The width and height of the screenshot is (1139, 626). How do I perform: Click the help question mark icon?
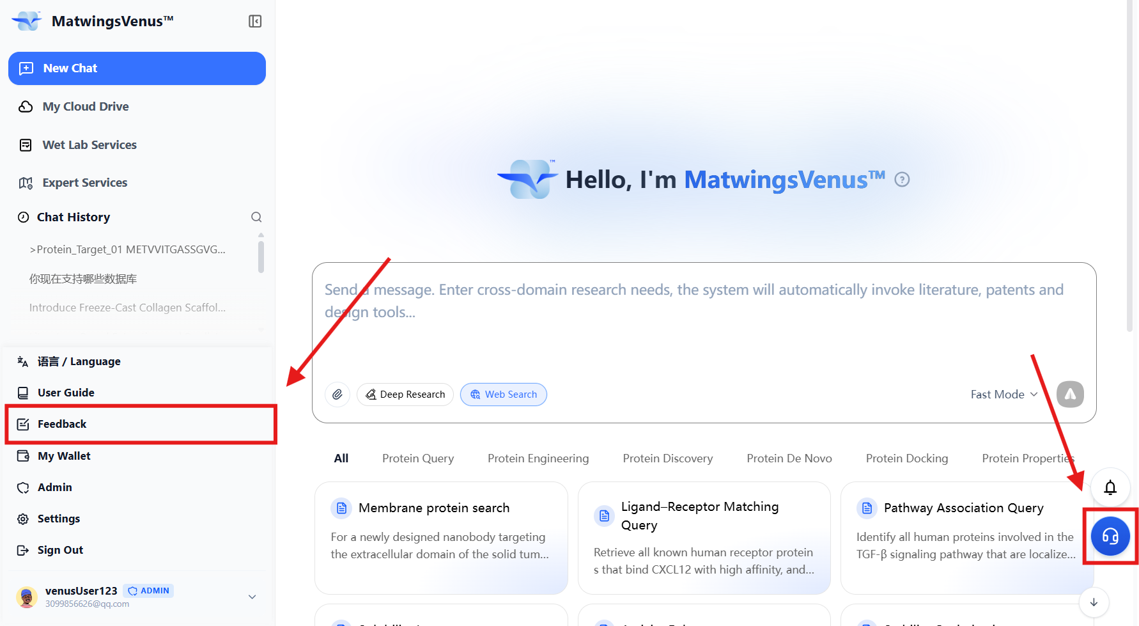pyautogui.click(x=902, y=180)
